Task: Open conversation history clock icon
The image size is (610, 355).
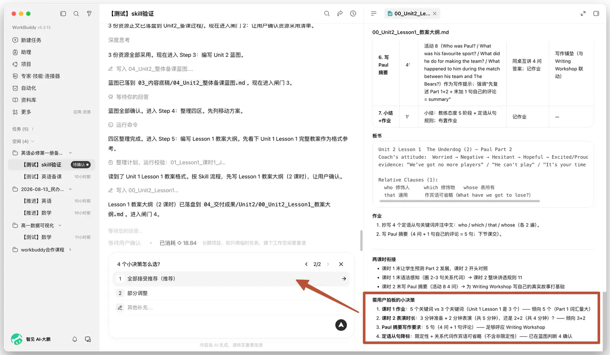Action: [353, 13]
